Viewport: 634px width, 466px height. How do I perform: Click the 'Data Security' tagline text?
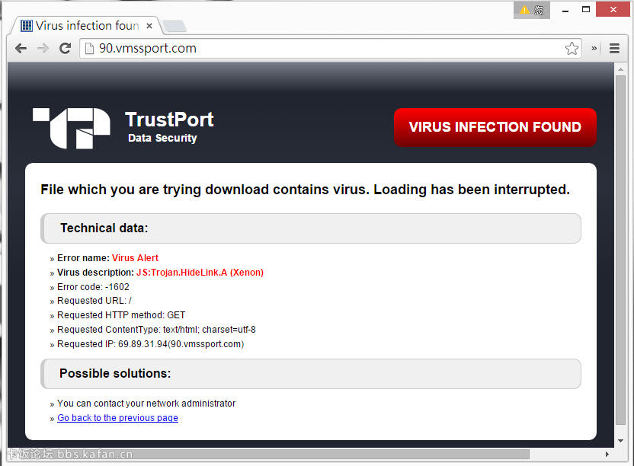162,139
